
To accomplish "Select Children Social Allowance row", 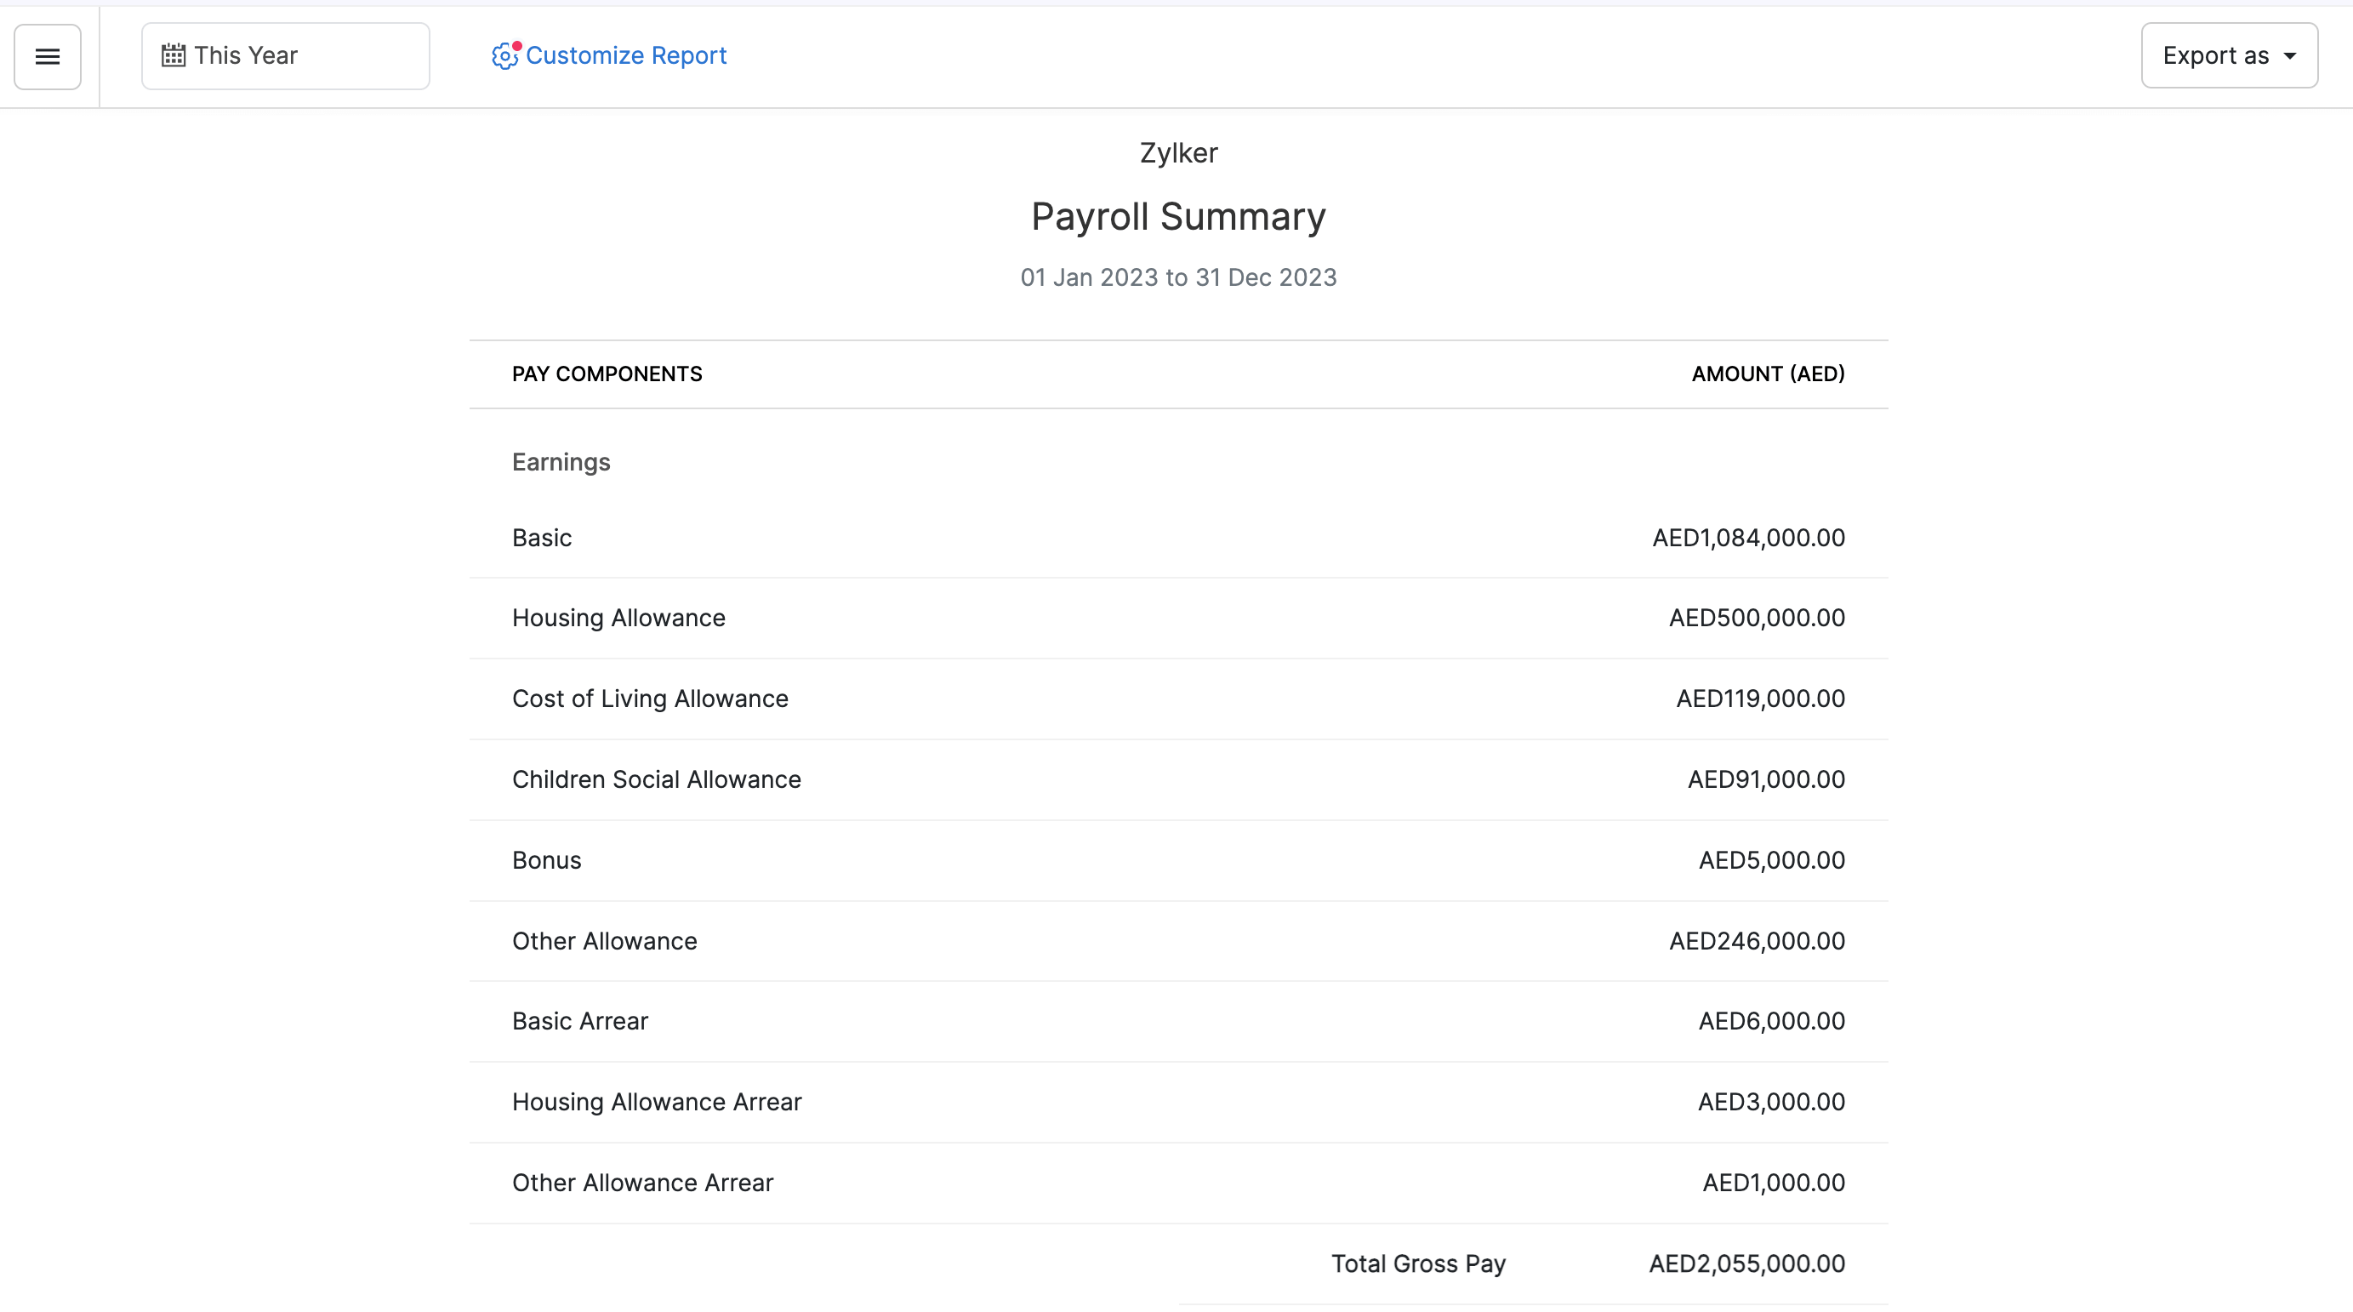I will tap(656, 779).
